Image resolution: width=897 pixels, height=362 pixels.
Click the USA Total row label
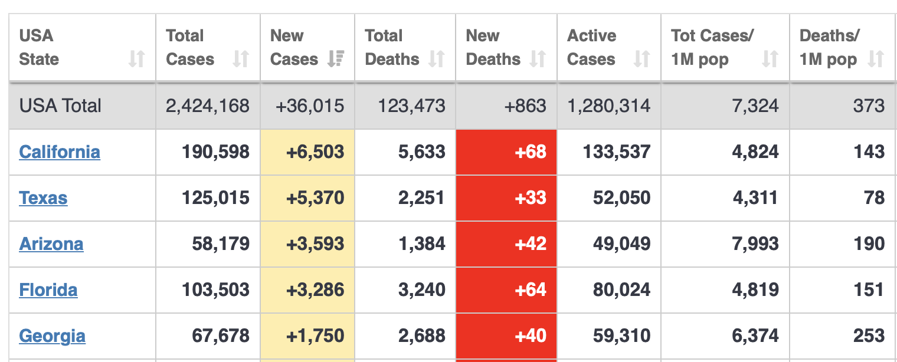pos(60,106)
